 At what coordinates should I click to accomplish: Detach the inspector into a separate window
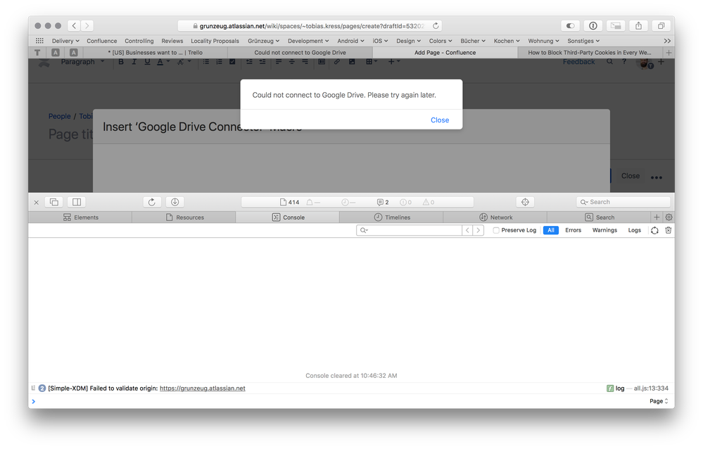pyautogui.click(x=54, y=202)
